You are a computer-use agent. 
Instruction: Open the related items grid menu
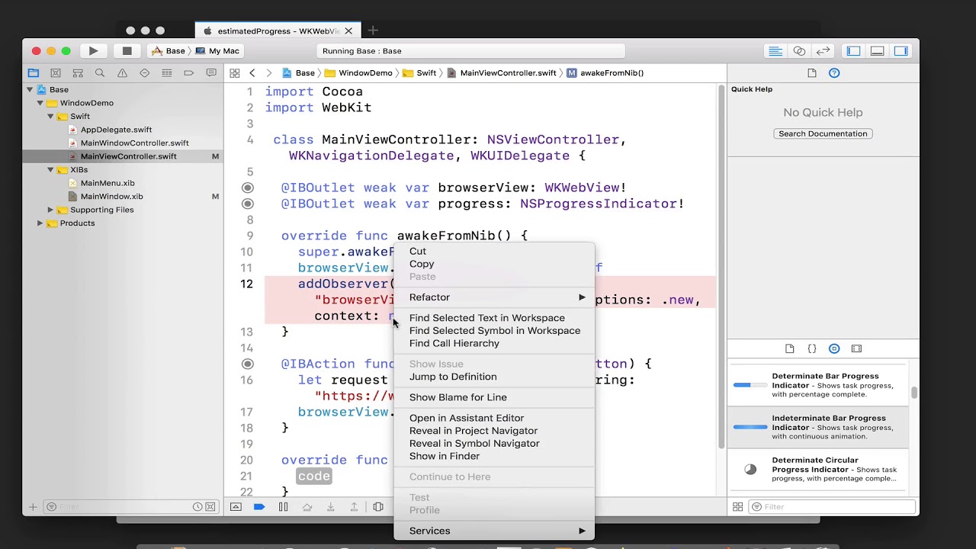tap(235, 73)
